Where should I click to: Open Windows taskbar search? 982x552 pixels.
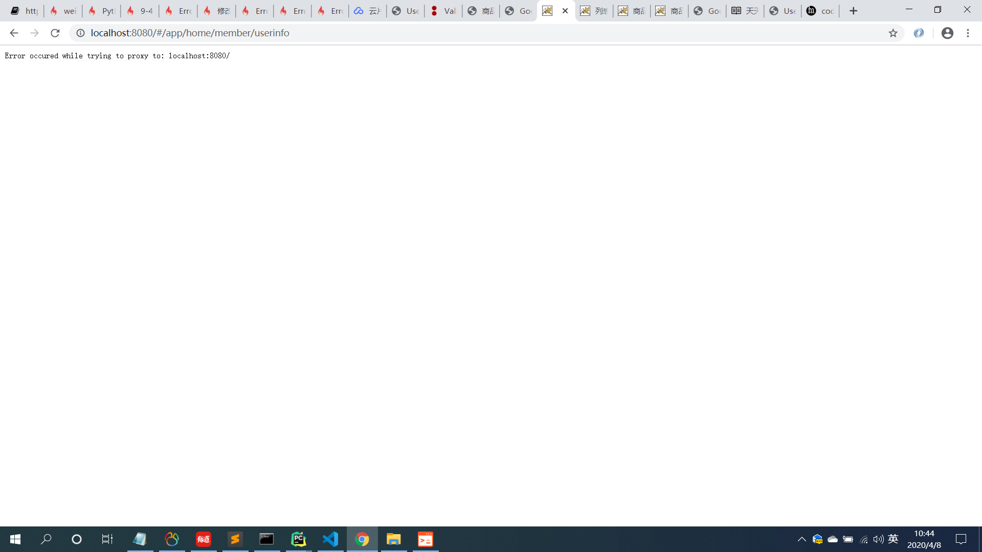pos(46,539)
